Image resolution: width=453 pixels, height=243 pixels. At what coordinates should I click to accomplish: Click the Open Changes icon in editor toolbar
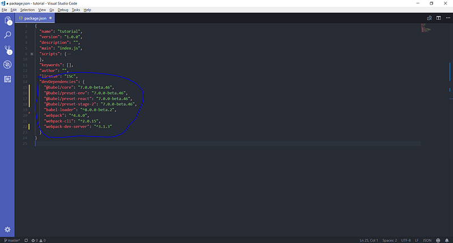click(429, 18)
